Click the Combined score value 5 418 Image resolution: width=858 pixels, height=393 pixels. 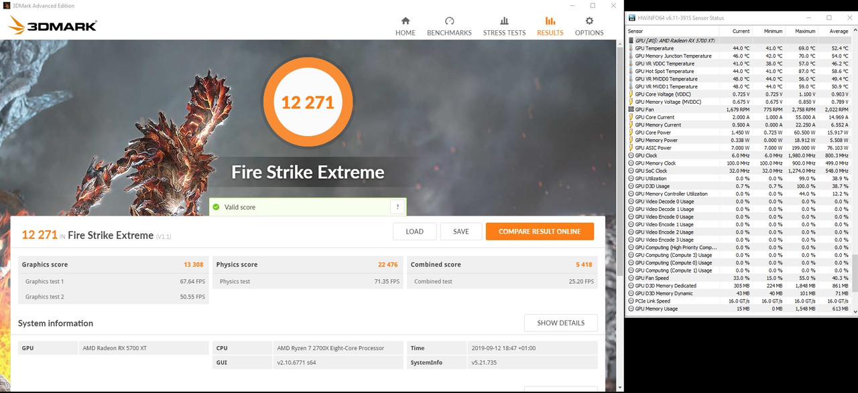point(584,264)
